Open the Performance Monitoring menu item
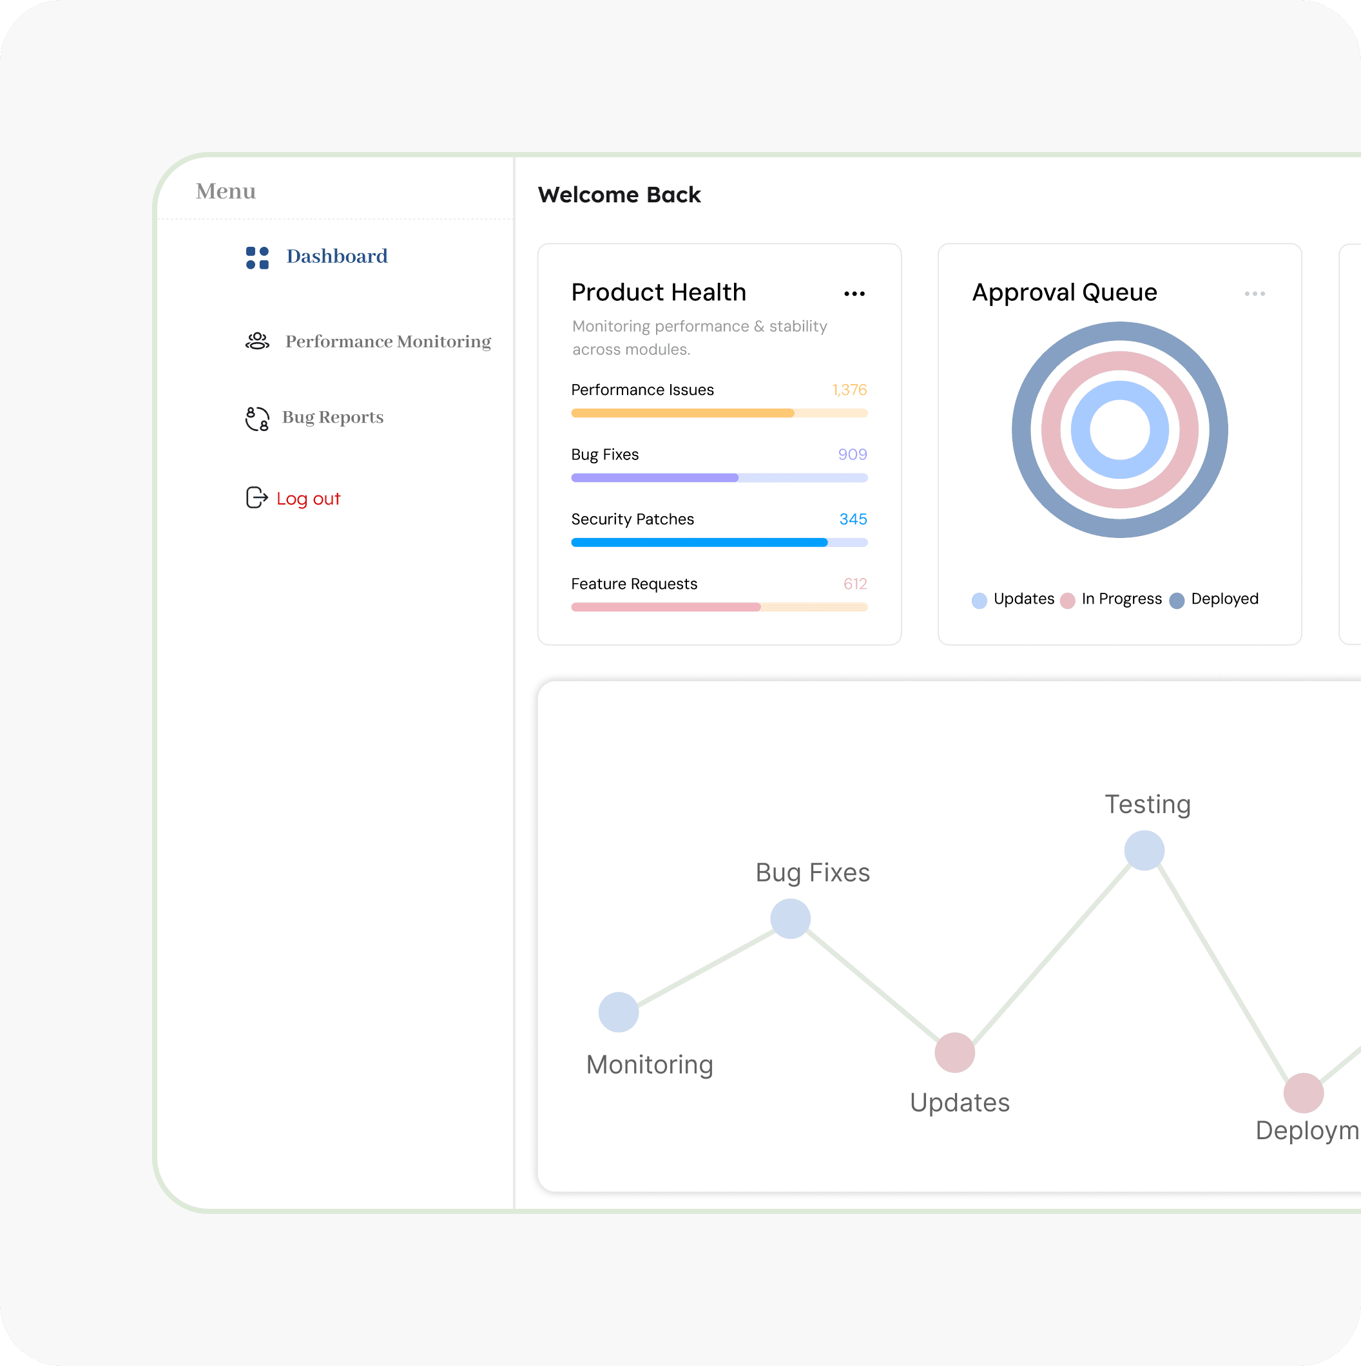The height and width of the screenshot is (1366, 1361). [x=388, y=341]
